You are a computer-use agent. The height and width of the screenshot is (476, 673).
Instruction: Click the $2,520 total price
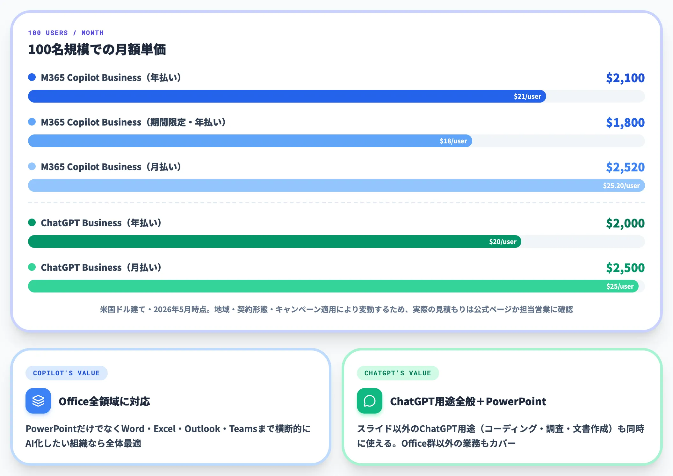625,167
